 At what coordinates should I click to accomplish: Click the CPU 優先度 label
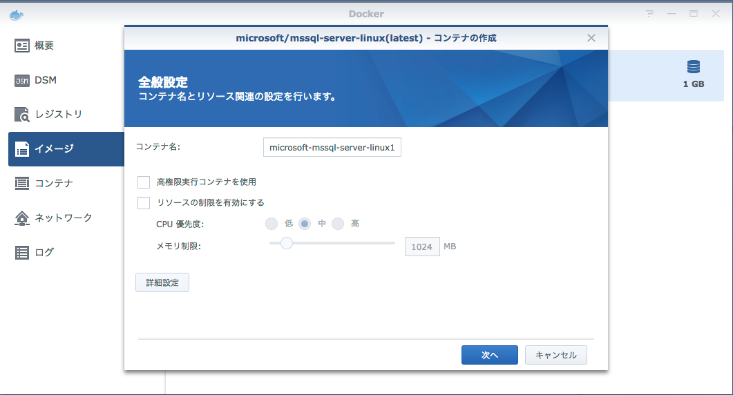click(x=180, y=224)
